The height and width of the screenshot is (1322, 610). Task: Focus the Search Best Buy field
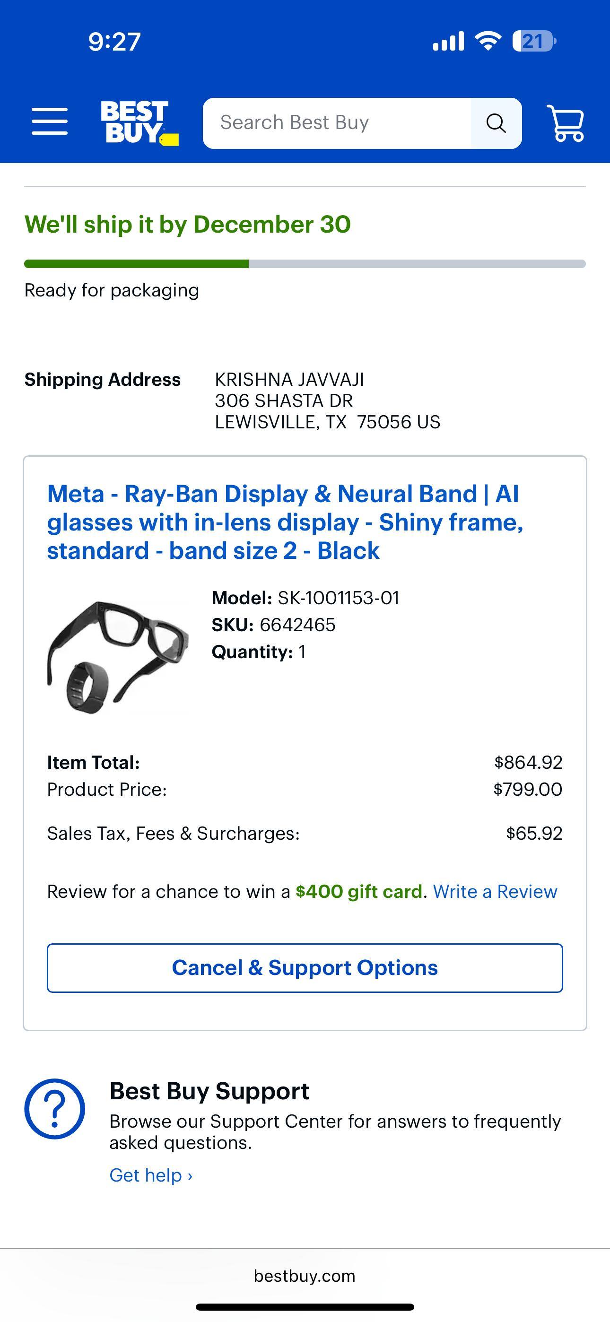336,123
